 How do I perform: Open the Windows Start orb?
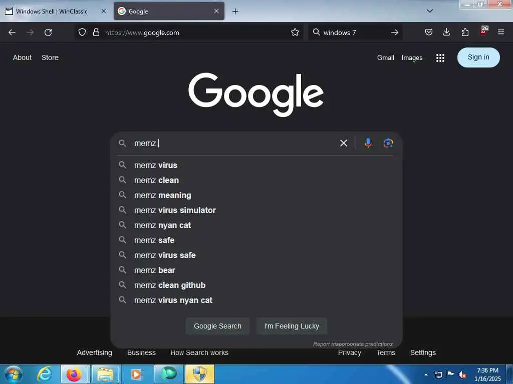click(14, 374)
